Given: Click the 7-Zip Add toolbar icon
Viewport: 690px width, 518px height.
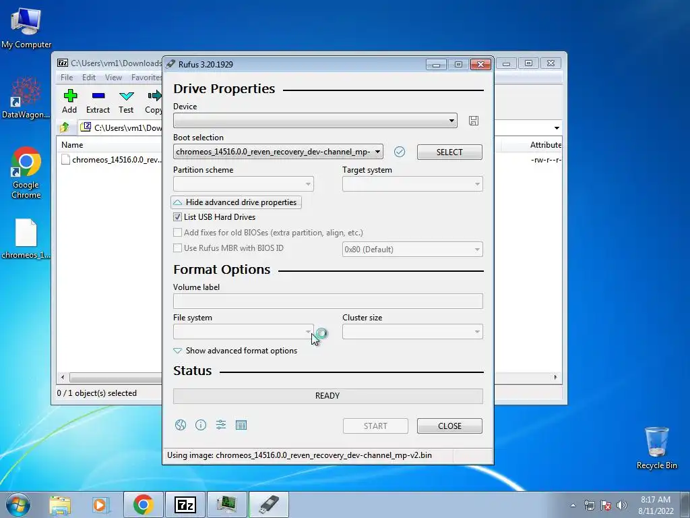Looking at the screenshot, I should [x=69, y=102].
